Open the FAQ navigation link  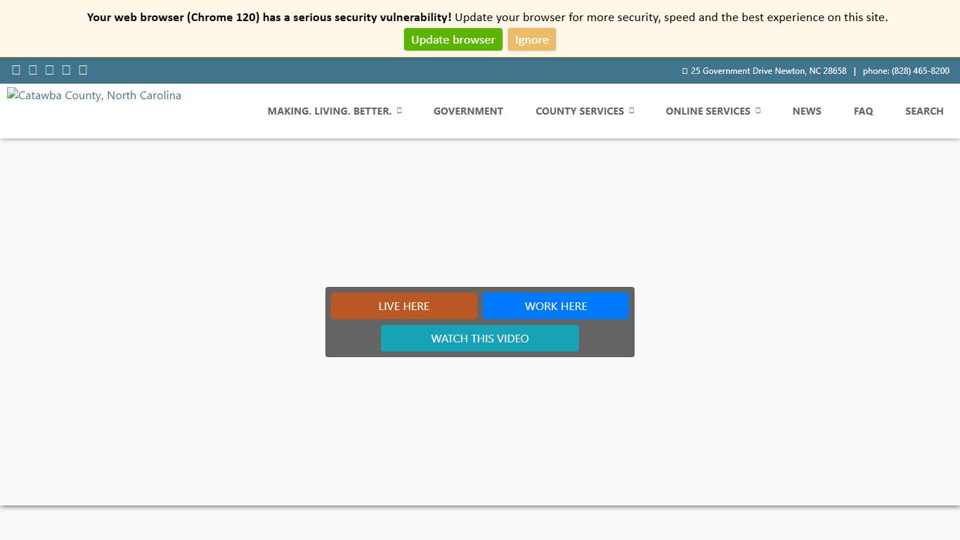click(863, 111)
